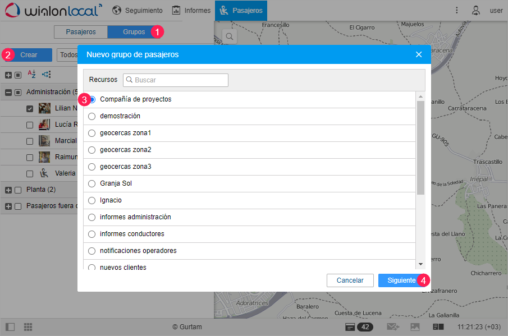Click Lilian's photo thumbnail
The width and height of the screenshot is (508, 336).
[x=44, y=108]
